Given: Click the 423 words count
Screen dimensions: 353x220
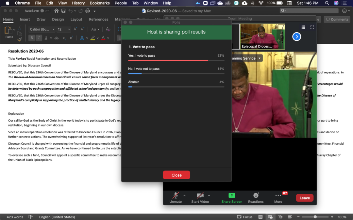Looking at the screenshot, I should (x=15, y=217).
